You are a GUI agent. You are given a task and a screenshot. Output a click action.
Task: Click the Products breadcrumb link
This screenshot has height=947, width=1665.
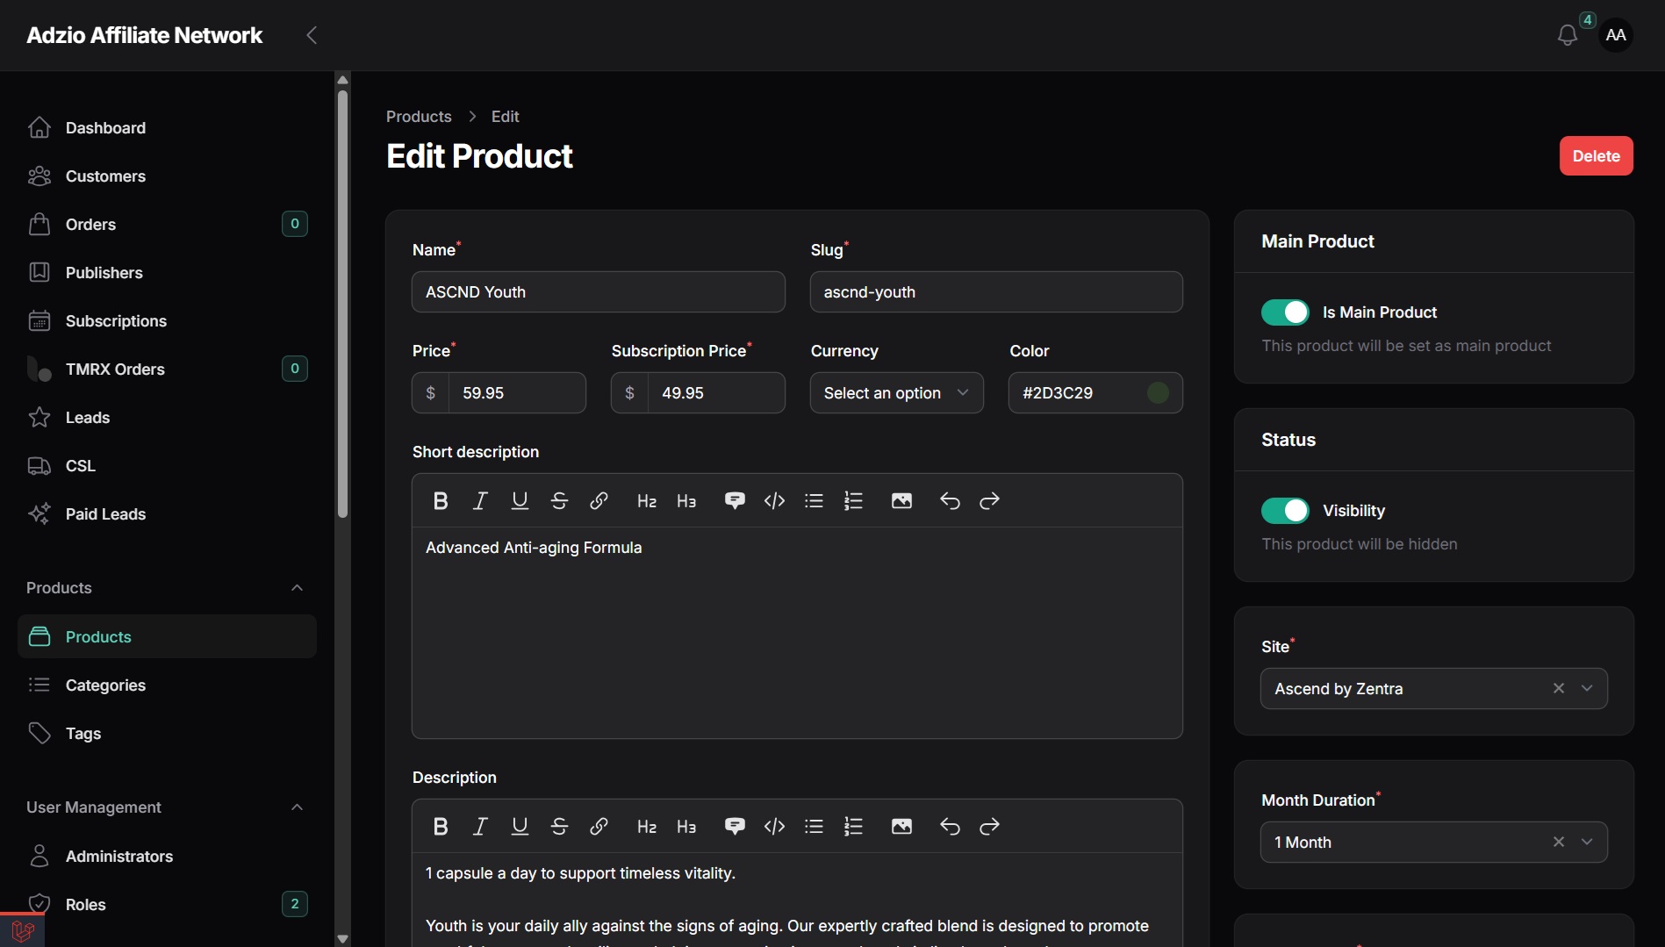[419, 117]
